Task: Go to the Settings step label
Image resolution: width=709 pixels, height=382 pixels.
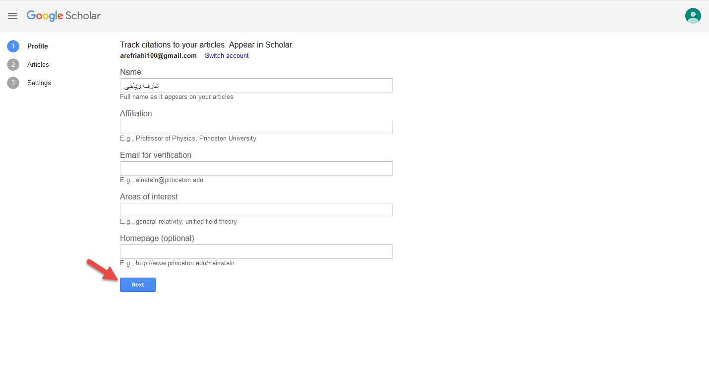Action: [x=39, y=83]
